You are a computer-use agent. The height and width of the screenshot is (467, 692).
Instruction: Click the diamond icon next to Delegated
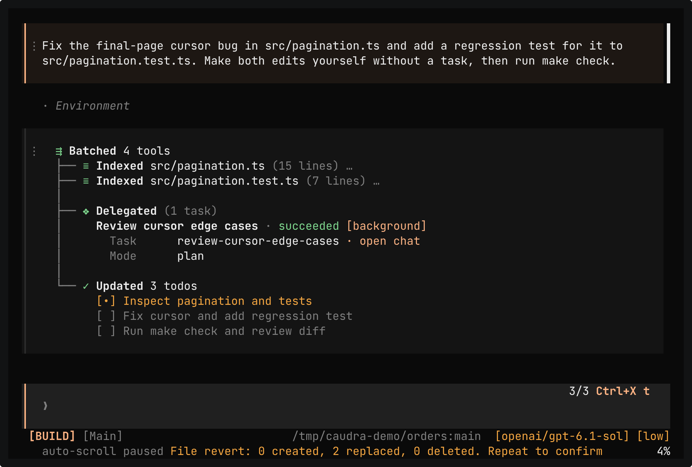pos(86,211)
